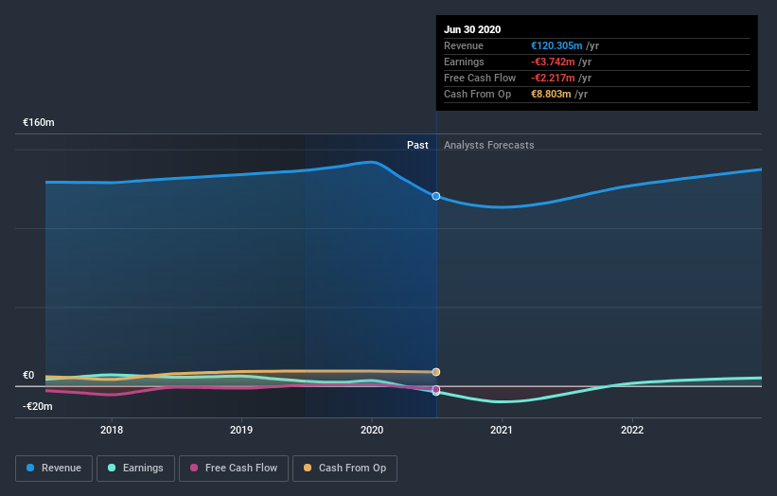Click the 2020 x-axis label
777x496 pixels.
372,430
